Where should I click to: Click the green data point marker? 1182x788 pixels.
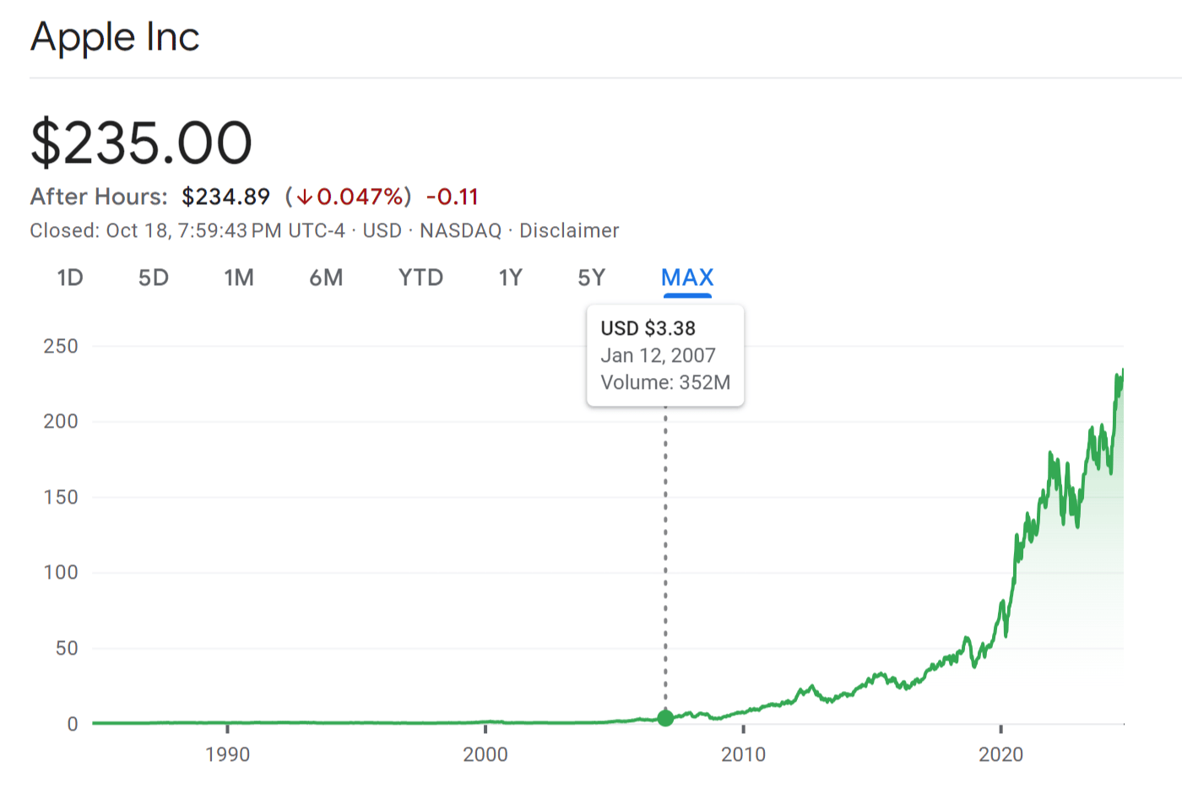pyautogui.click(x=665, y=718)
